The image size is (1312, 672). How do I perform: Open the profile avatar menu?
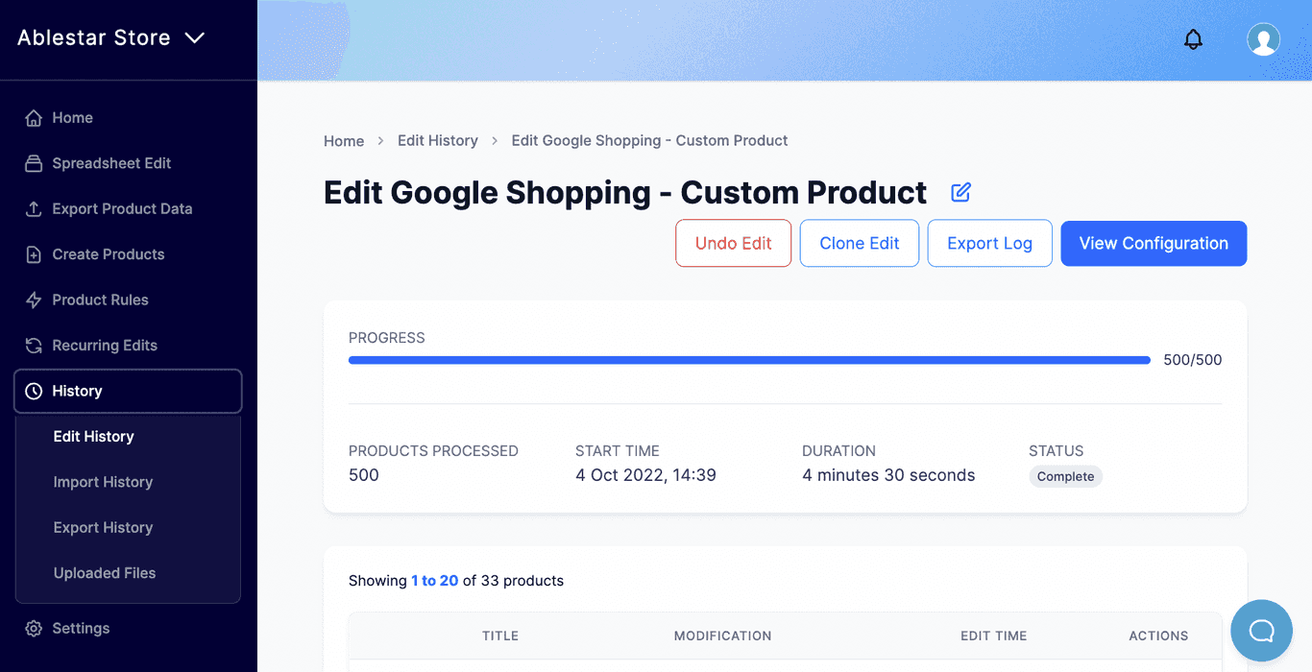coord(1263,39)
